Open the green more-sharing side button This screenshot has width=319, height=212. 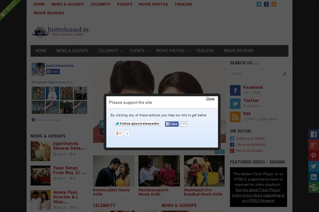(x=314, y=188)
